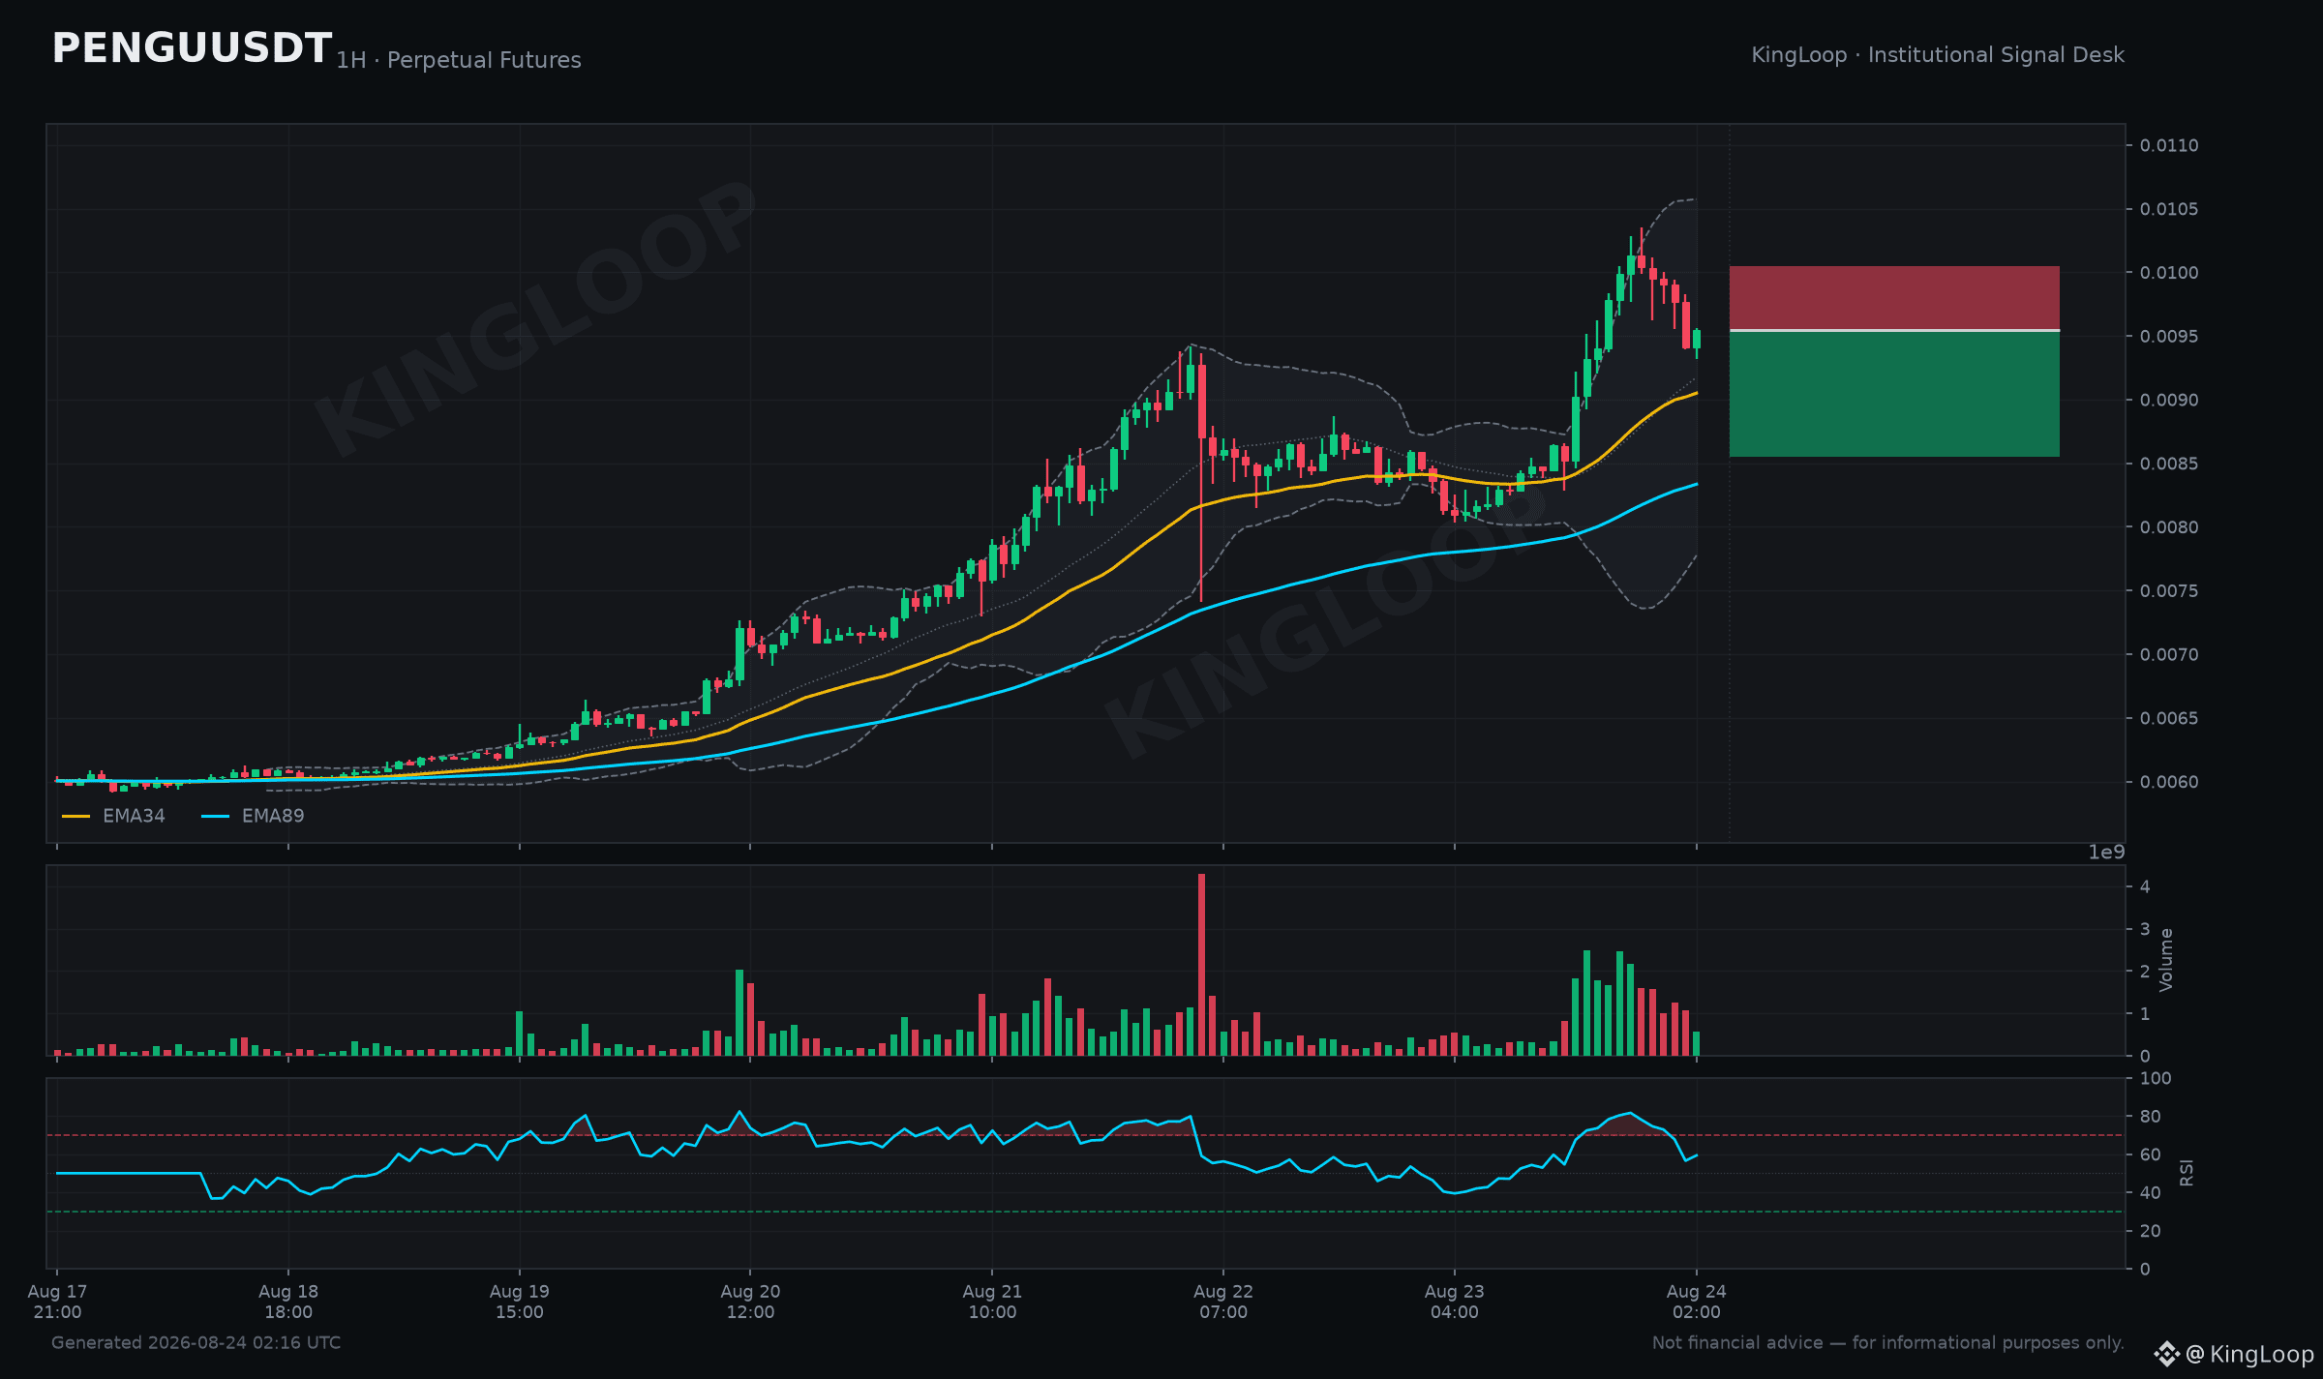The width and height of the screenshot is (2323, 1379).
Task: Click the 0.0075 price axis label
Action: (x=2169, y=591)
